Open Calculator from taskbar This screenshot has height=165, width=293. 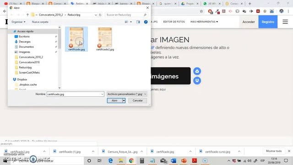pyautogui.click(x=142, y=160)
